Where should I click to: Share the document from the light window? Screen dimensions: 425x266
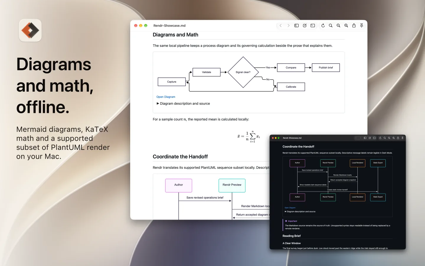(x=354, y=26)
